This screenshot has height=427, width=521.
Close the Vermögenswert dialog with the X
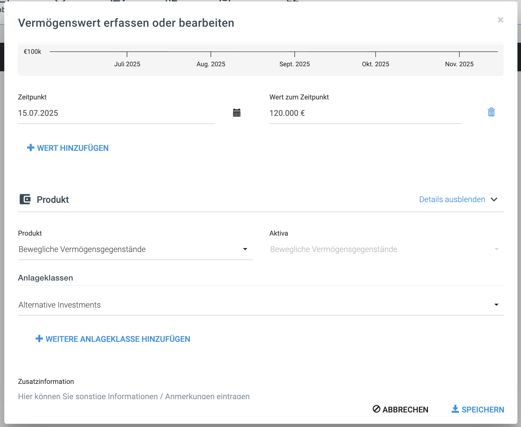[500, 20]
